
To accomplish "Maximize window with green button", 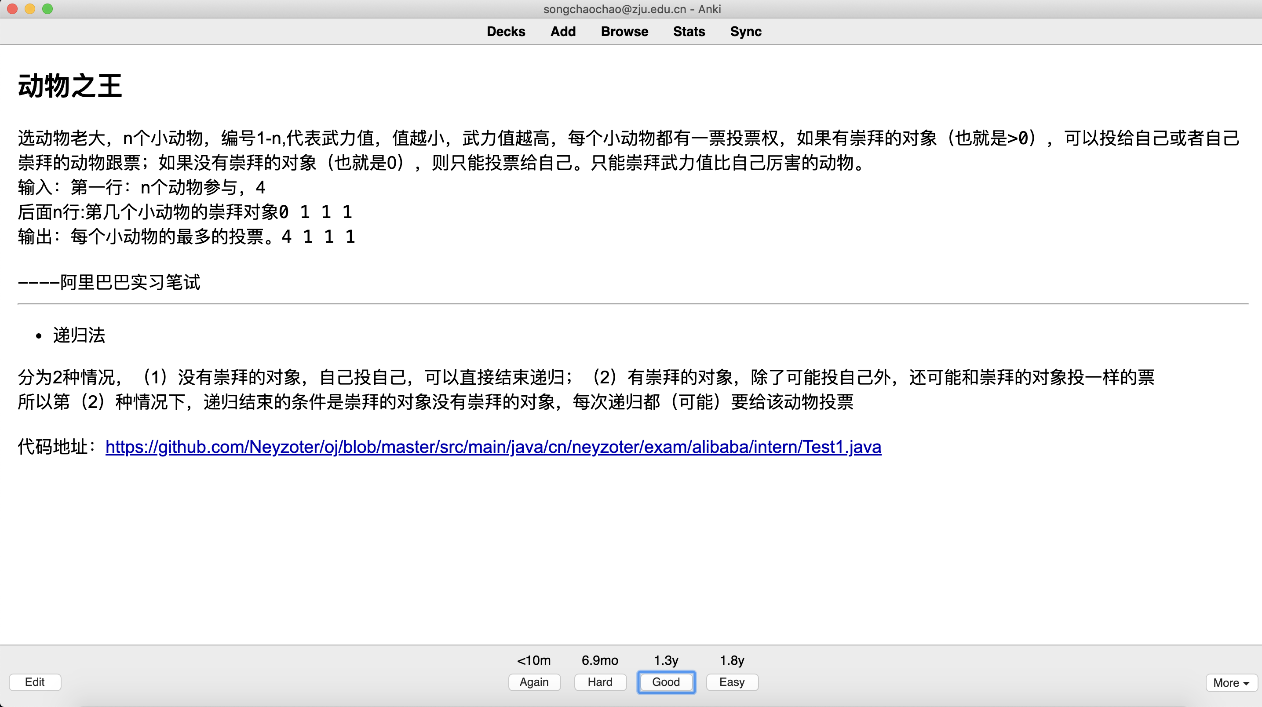I will (x=47, y=9).
